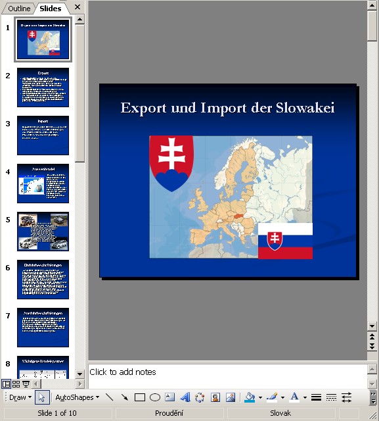Expand Line Color dropdown arrow
Image resolution: width=379 pixels, height=421 pixels.
pyautogui.click(x=282, y=397)
